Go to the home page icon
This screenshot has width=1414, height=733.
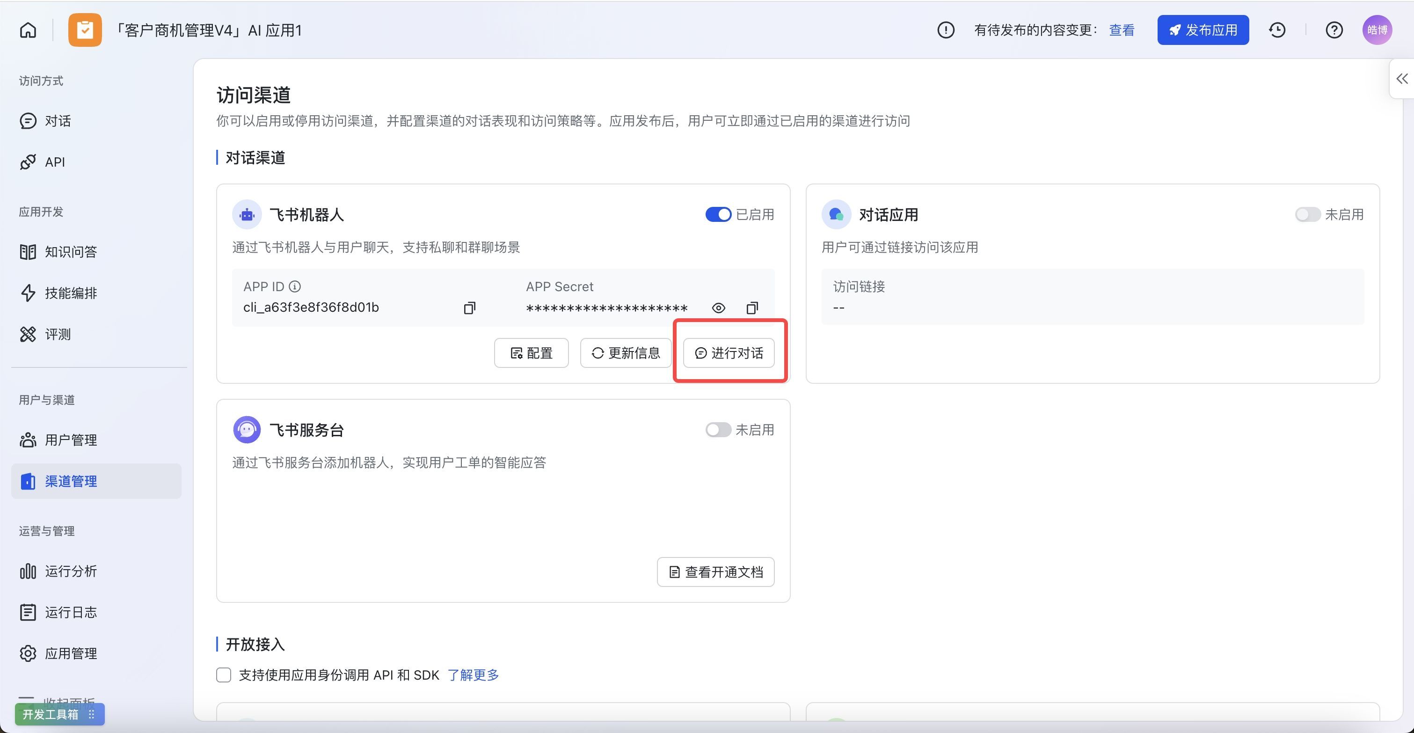coord(28,29)
